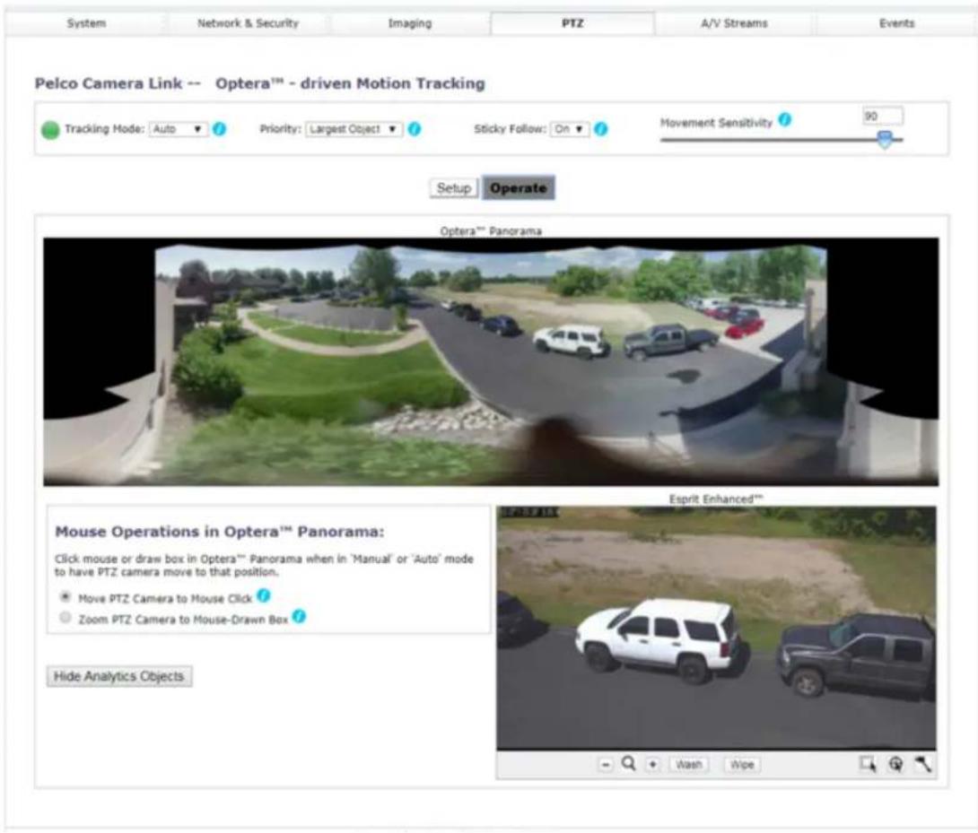
Task: Open Priority Largest Object dropdown
Action: point(354,129)
